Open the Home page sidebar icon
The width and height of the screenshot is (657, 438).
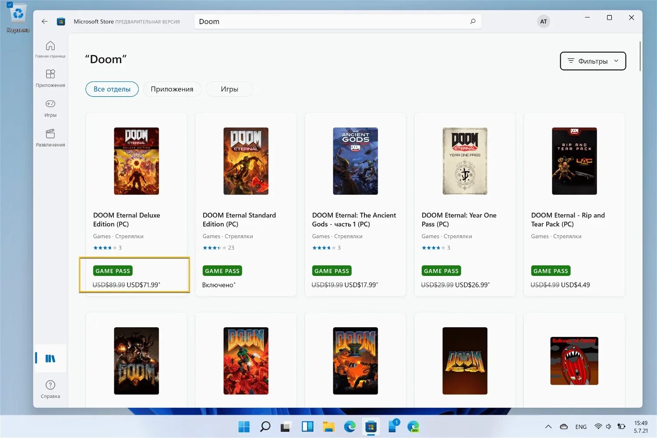[50, 49]
